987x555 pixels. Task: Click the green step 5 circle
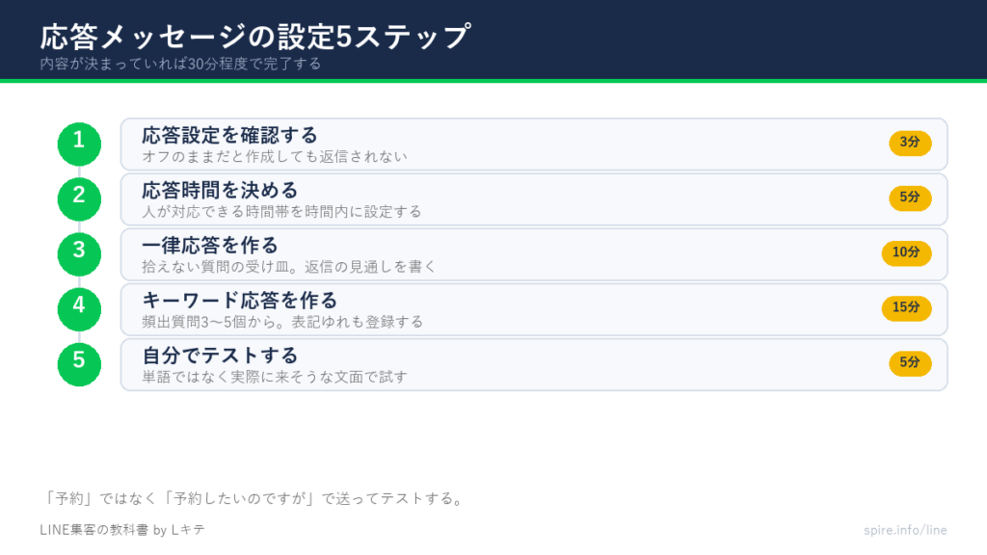click(79, 364)
